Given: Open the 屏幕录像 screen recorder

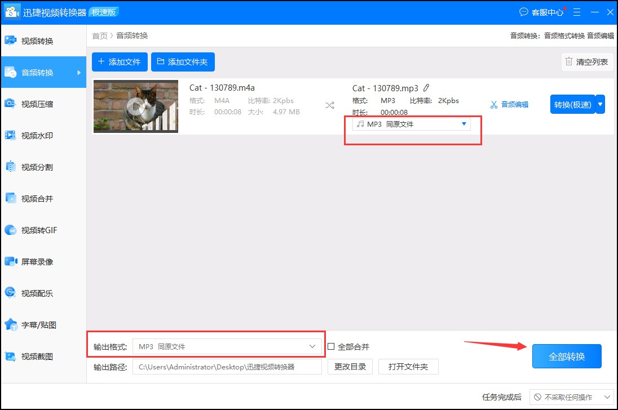Looking at the screenshot, I should (34, 261).
